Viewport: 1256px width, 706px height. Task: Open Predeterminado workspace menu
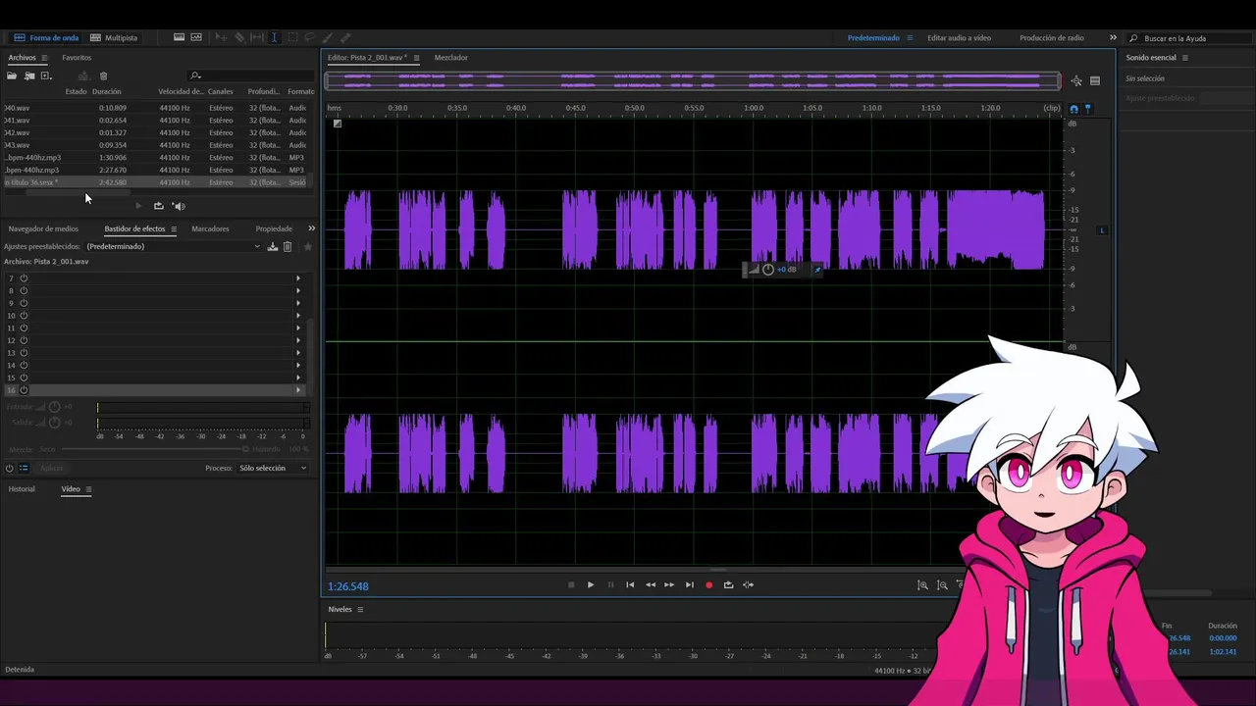click(910, 38)
